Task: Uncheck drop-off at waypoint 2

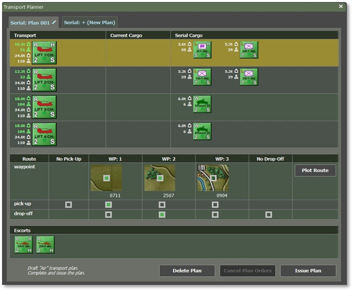Action: tap(161, 214)
